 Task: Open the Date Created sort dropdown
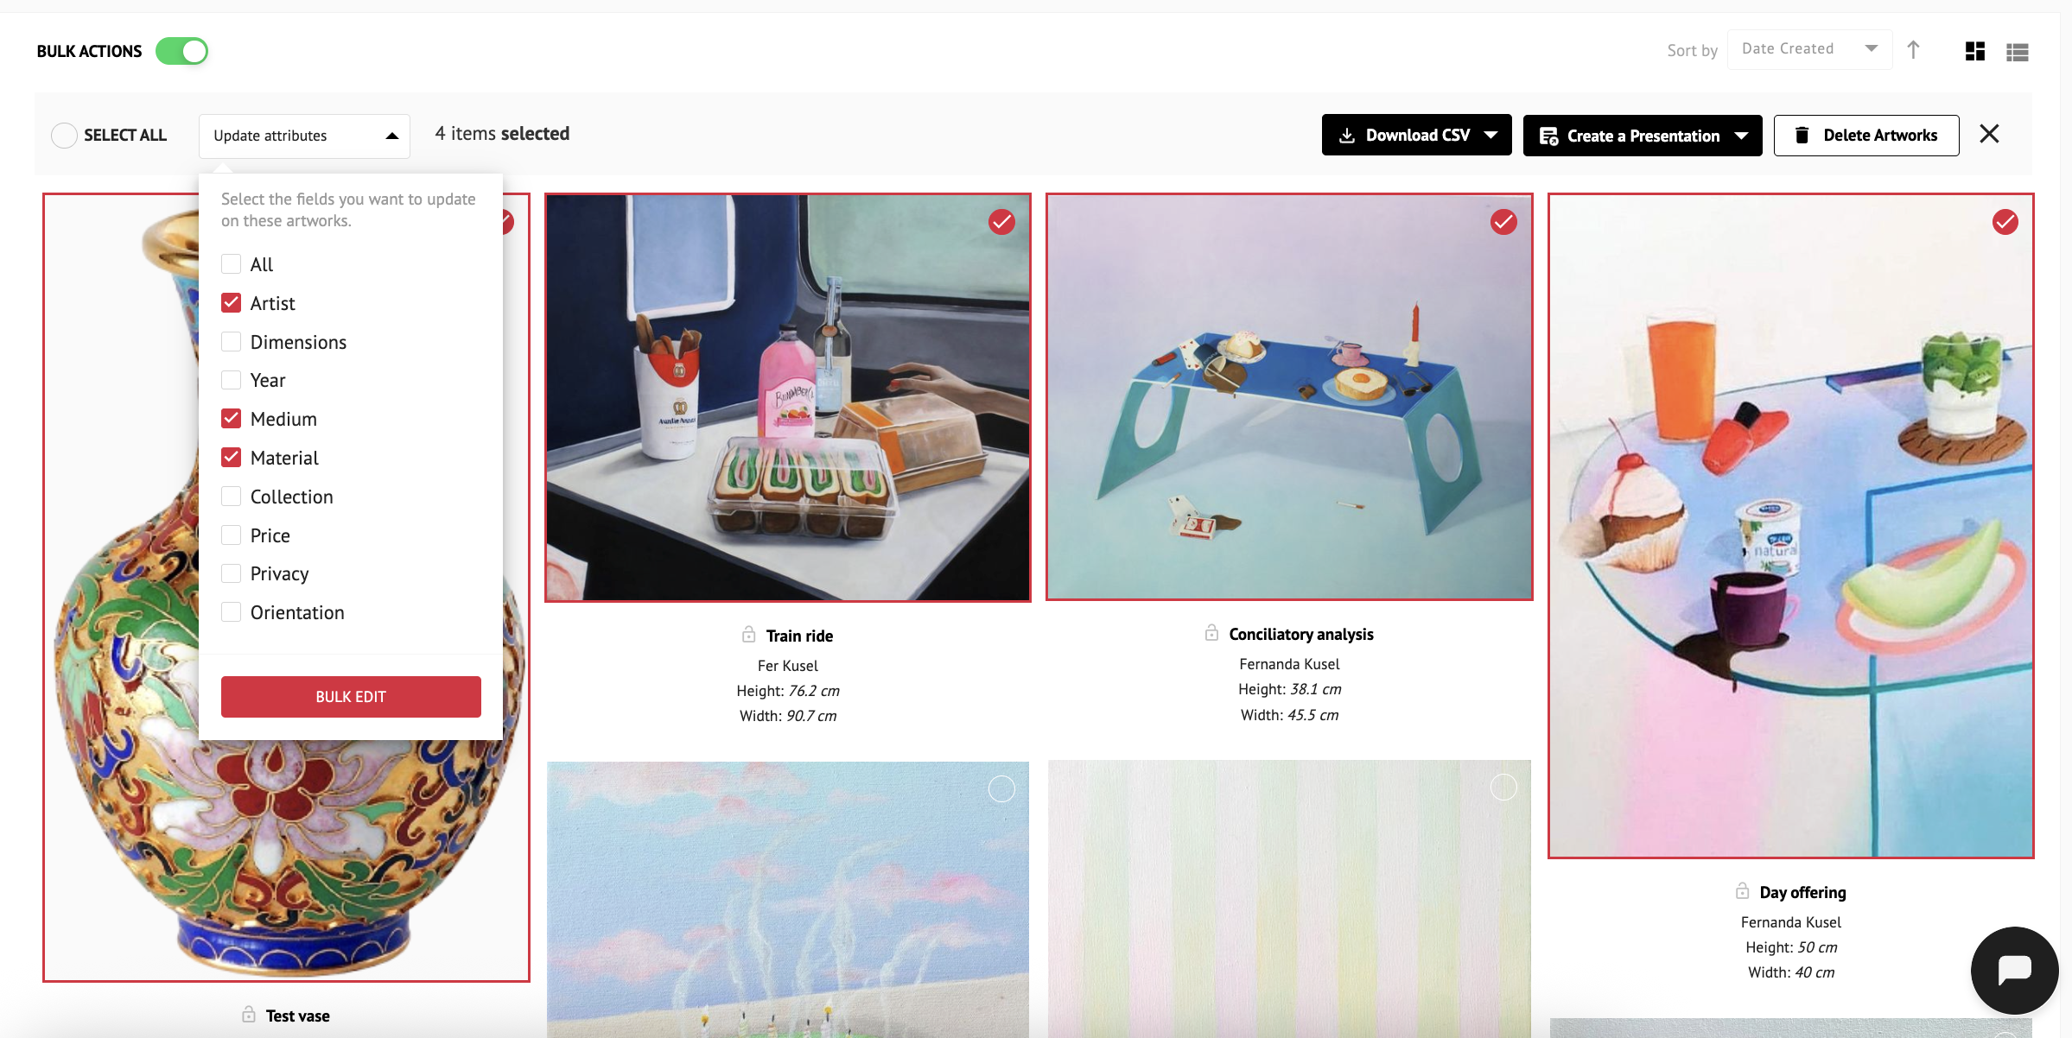pos(1809,49)
